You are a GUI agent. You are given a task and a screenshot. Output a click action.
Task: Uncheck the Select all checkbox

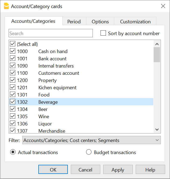[13, 44]
